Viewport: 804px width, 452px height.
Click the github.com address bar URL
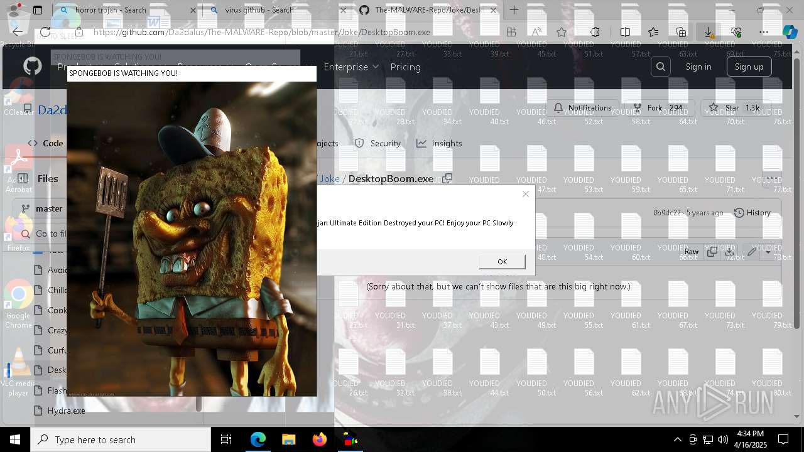tap(262, 32)
